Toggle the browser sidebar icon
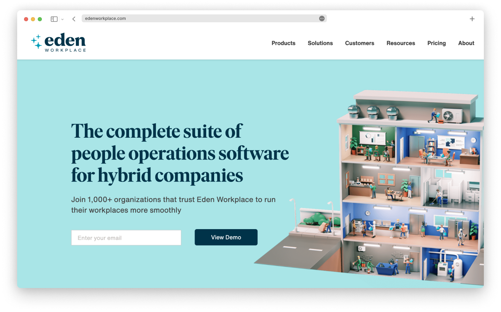The width and height of the screenshot is (501, 312). coord(54,19)
